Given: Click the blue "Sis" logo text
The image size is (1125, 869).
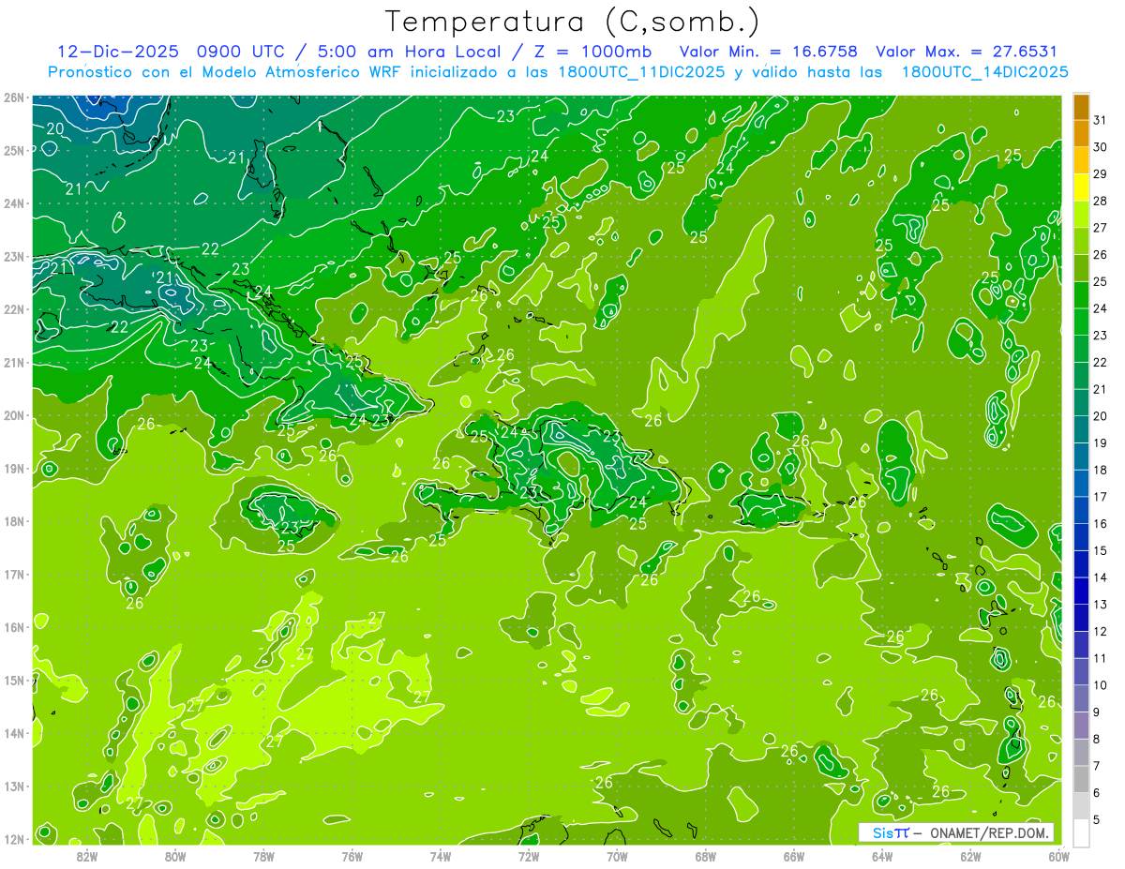Looking at the screenshot, I should (882, 832).
